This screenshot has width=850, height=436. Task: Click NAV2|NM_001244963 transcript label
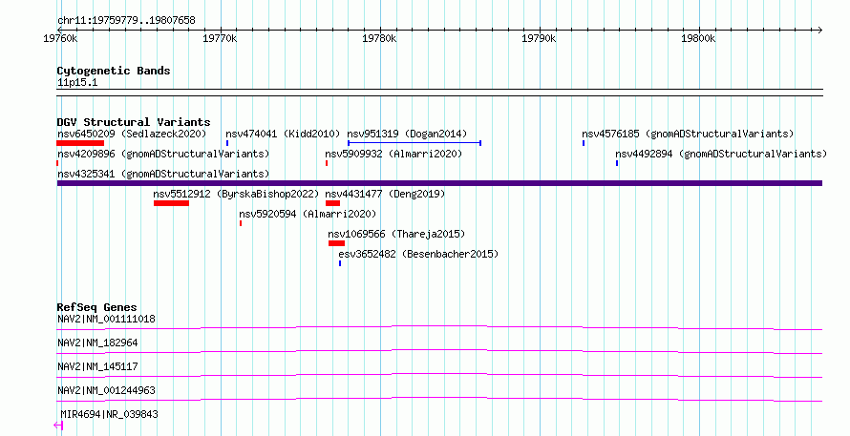pos(106,390)
